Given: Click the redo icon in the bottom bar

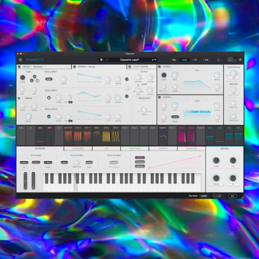Looking at the screenshot, I should (x=224, y=196).
